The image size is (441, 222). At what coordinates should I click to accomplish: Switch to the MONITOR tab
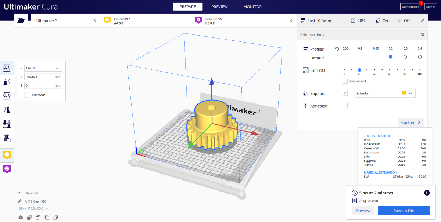point(252,7)
